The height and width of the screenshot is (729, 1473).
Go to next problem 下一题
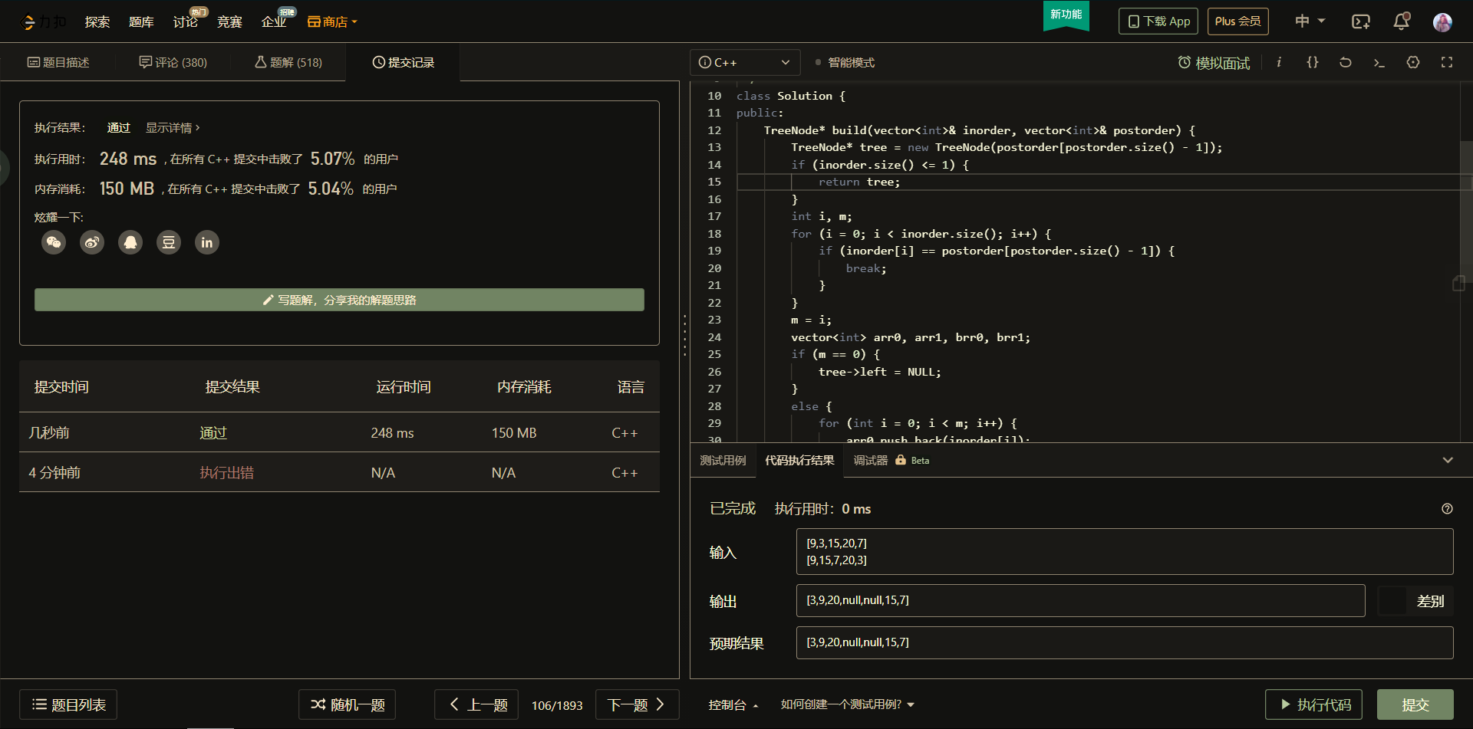coord(637,704)
